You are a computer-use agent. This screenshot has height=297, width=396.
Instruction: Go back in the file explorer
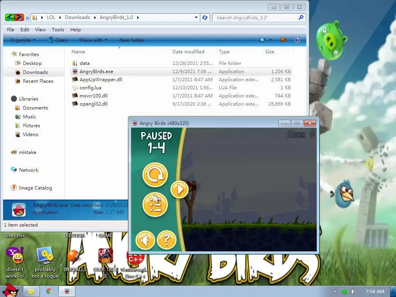point(10,17)
